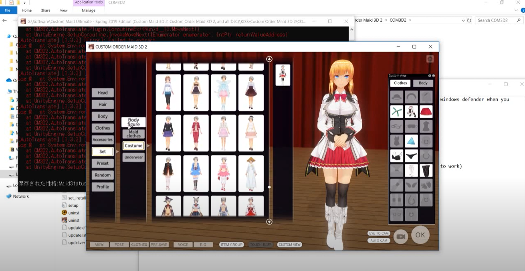Screen dimensions: 525x271
Task: Select the eye mask slot in Custom view
Action: (x=412, y=126)
